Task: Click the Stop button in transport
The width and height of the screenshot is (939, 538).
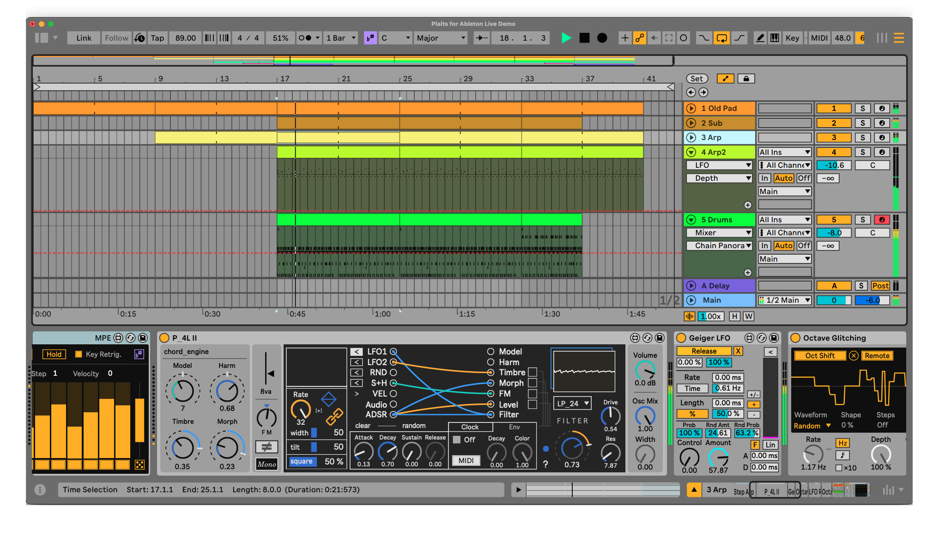Action: pyautogui.click(x=584, y=38)
